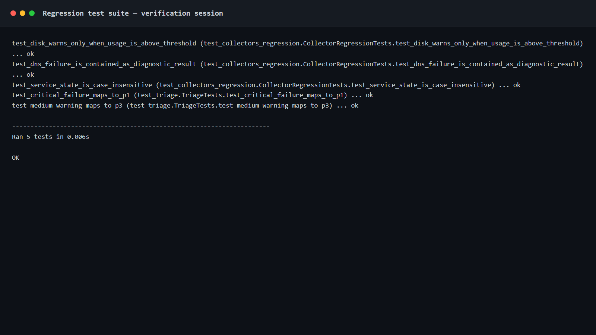The image size is (596, 335).
Task: Select the test_disk_warns_only_when_usage_is_above_threshold output line
Action: click(x=297, y=43)
